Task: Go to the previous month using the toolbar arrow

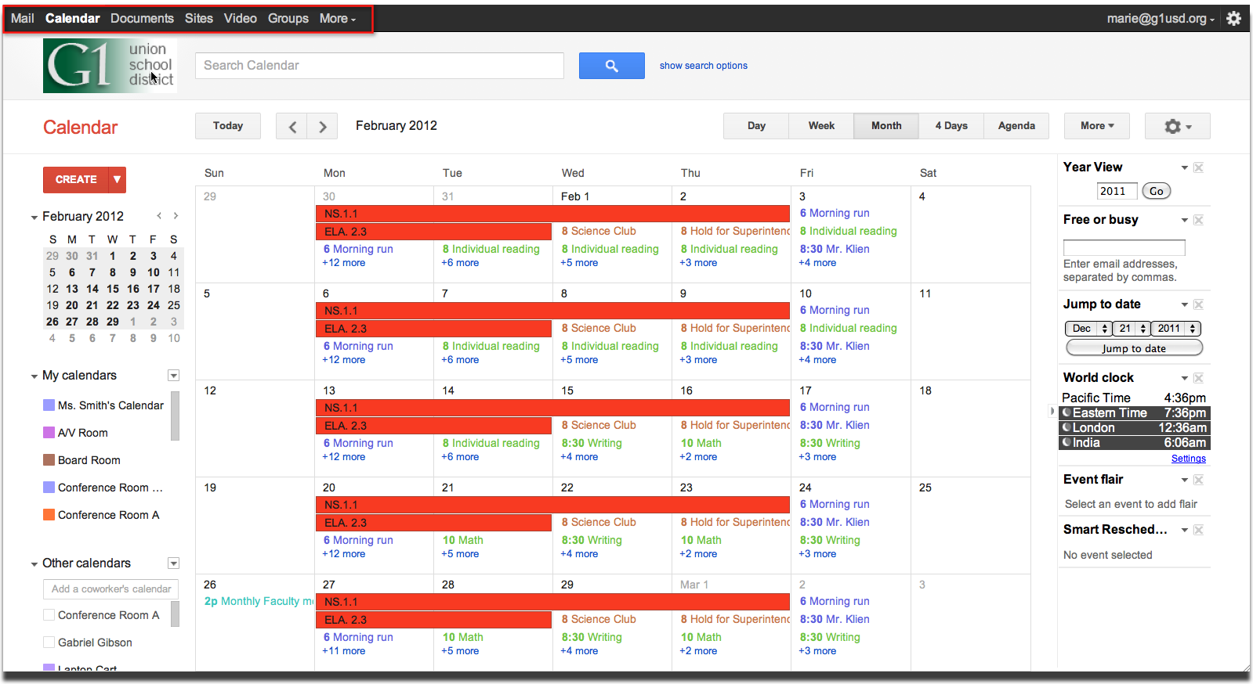Action: click(x=292, y=126)
